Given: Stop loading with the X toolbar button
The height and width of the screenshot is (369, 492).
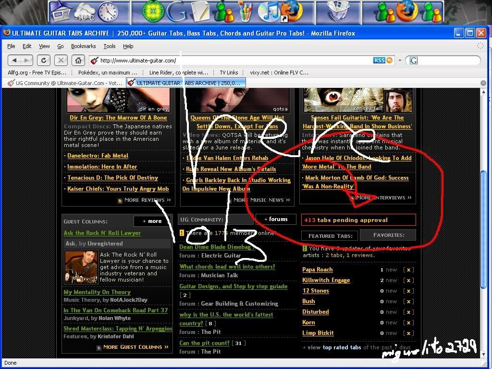Looking at the screenshot, I should point(61,60).
